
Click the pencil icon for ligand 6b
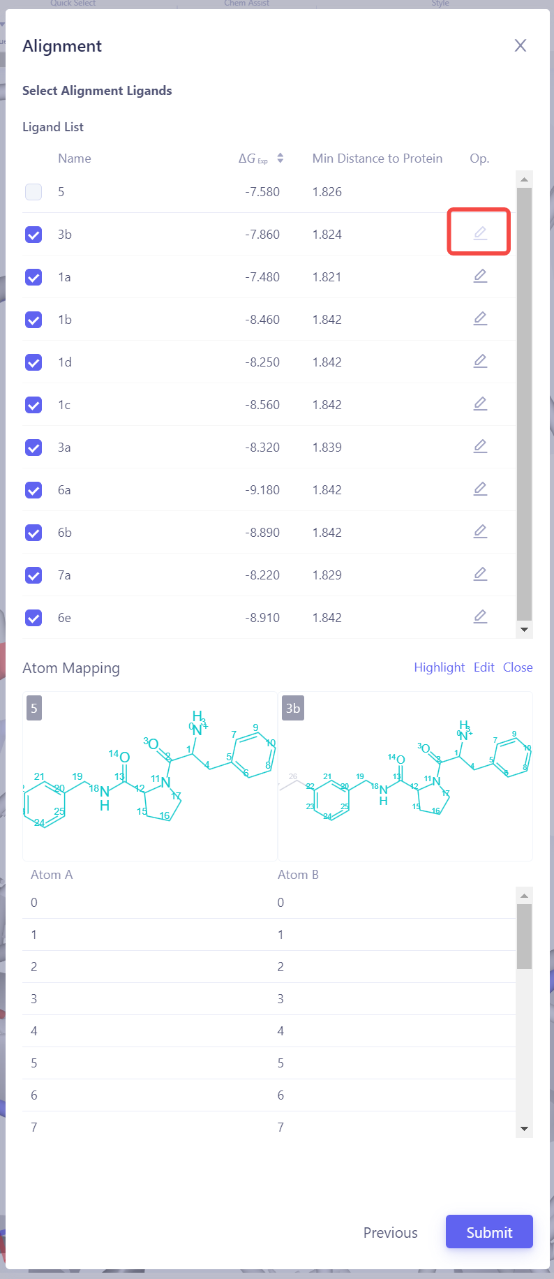[479, 531]
